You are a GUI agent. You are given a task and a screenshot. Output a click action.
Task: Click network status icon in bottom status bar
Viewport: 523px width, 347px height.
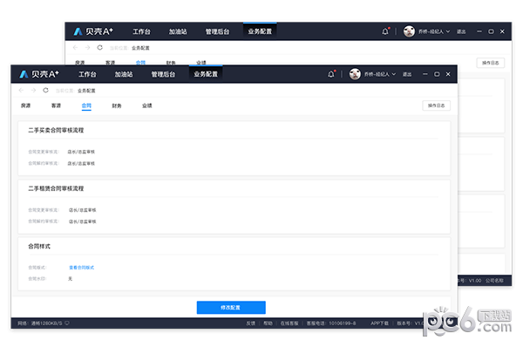pos(67,323)
